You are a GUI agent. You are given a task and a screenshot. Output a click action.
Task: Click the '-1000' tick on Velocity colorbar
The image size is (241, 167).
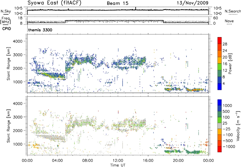[229, 147]
